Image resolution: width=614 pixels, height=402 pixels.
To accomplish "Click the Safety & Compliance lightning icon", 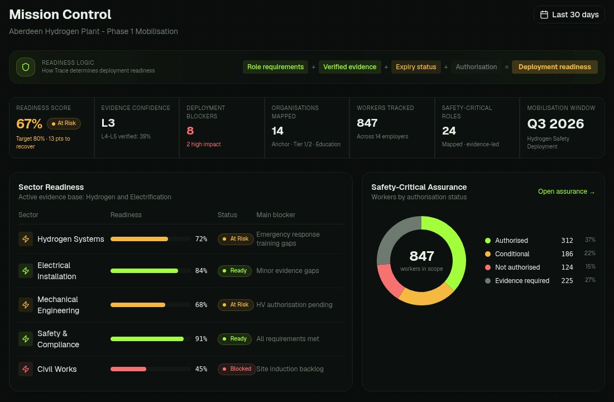I will click(x=26, y=339).
